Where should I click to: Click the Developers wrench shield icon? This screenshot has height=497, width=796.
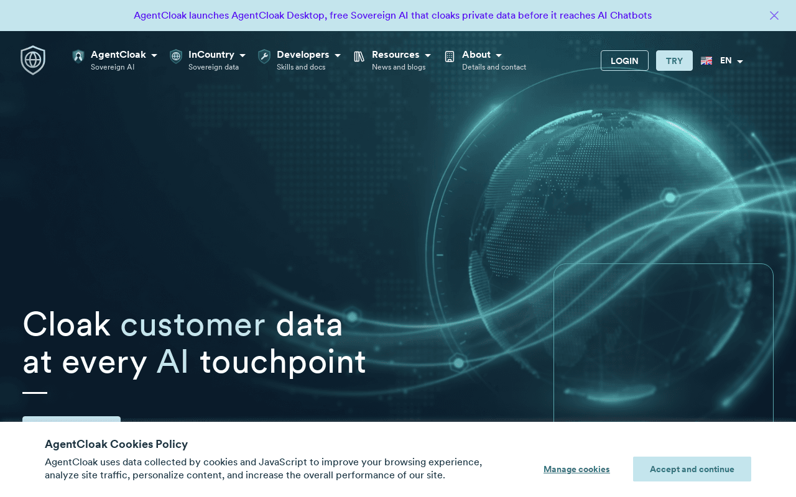pos(264,57)
